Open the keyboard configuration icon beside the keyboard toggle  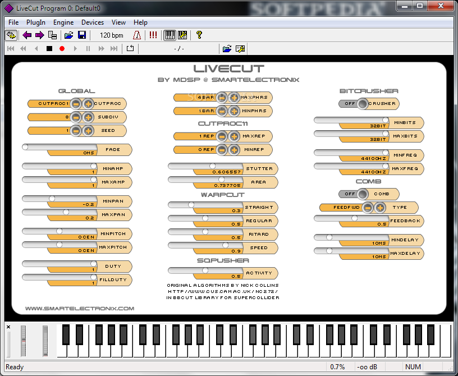(182, 35)
